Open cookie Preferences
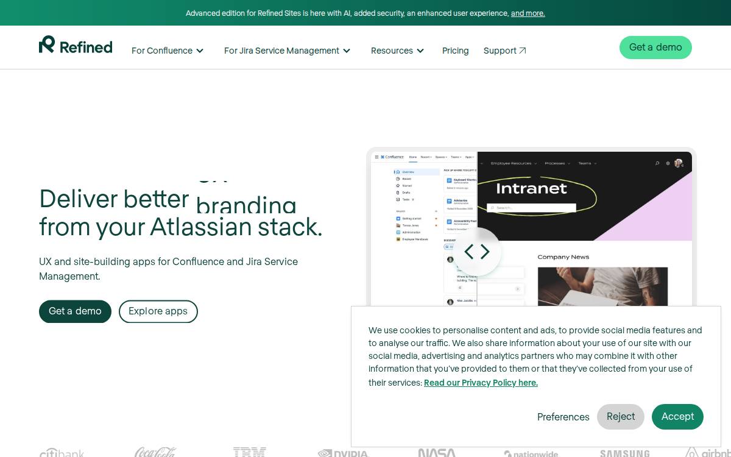The width and height of the screenshot is (731, 457). point(563,417)
